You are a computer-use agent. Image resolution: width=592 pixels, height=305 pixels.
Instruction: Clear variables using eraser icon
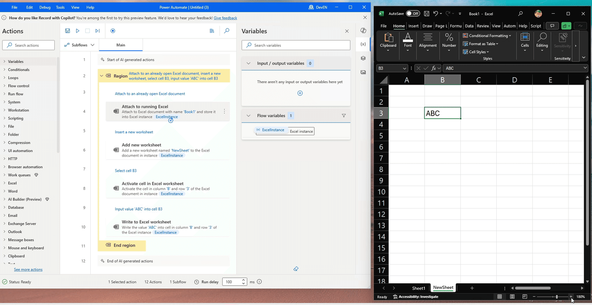coord(296,269)
